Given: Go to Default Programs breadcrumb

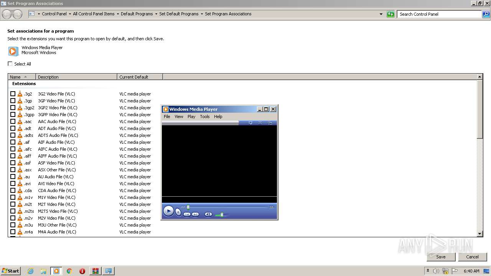Looking at the screenshot, I should [137, 14].
